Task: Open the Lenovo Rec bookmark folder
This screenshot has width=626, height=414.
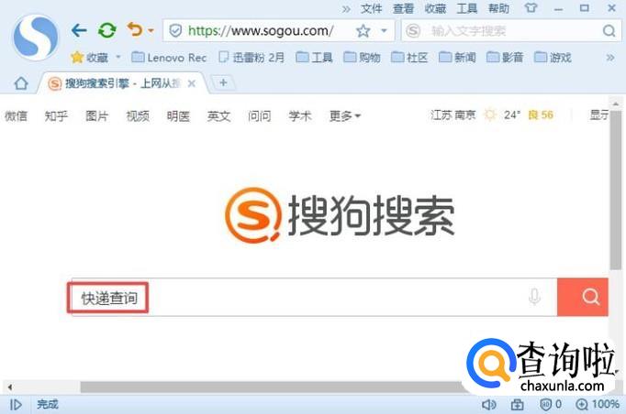Action: click(169, 58)
